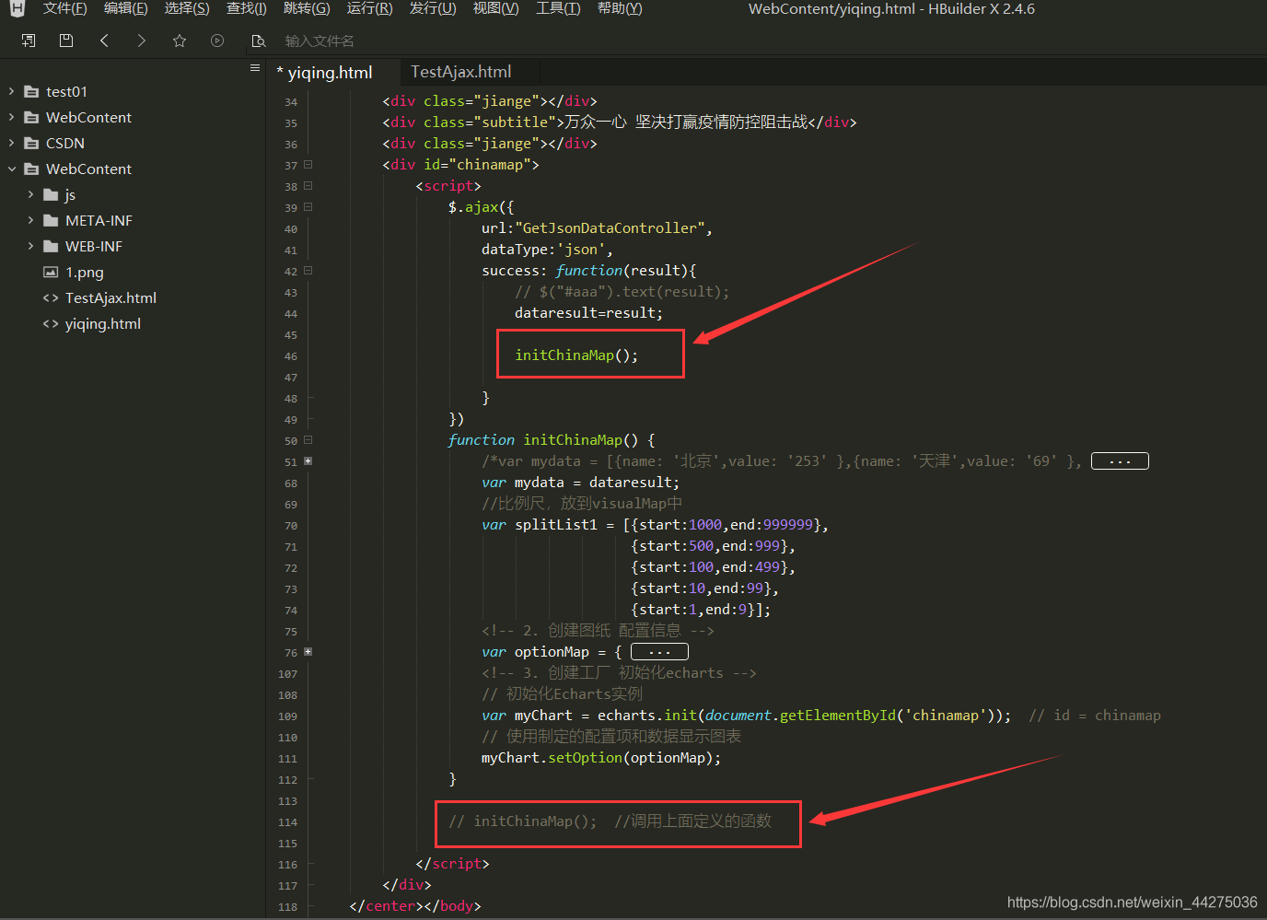Click the GetJsonDataController url string
The height and width of the screenshot is (920, 1267).
coord(610,228)
